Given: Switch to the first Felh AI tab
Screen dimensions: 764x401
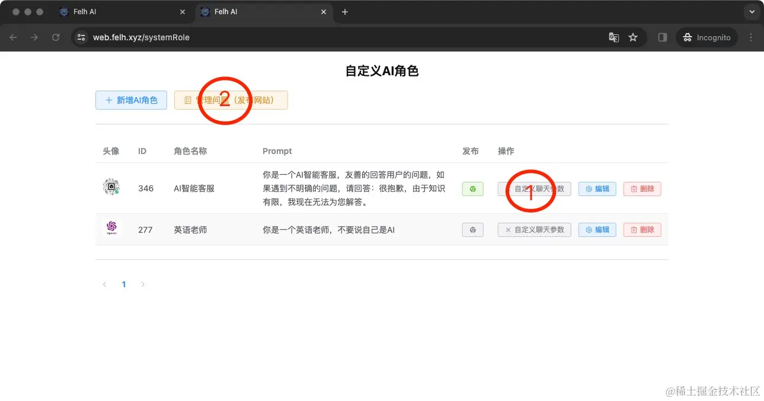Looking at the screenshot, I should tap(122, 12).
